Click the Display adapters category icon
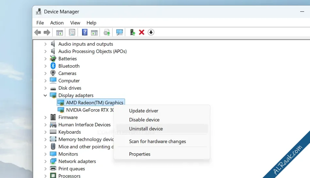The width and height of the screenshot is (310, 178). point(53,95)
